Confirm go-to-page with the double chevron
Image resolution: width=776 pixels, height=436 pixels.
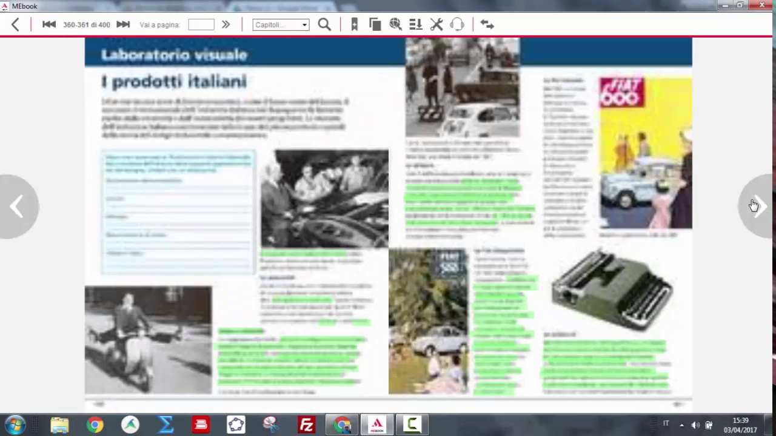226,25
